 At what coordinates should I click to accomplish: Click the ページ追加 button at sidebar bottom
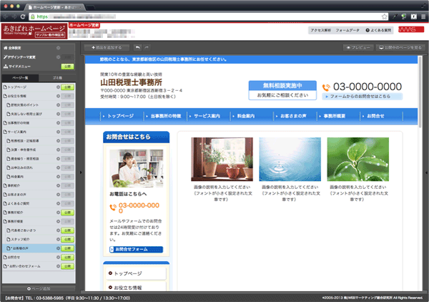point(39,288)
